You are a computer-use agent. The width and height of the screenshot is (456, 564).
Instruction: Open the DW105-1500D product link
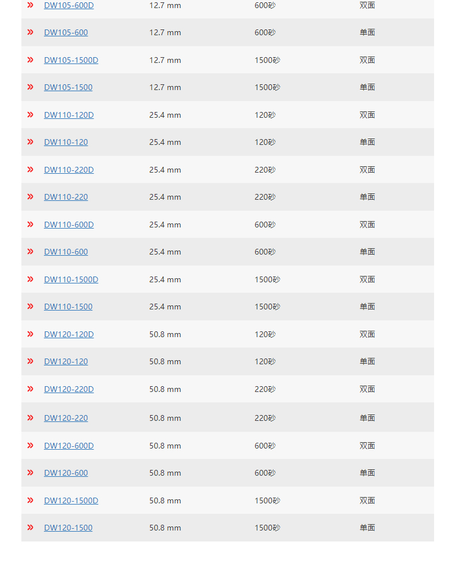(x=71, y=60)
